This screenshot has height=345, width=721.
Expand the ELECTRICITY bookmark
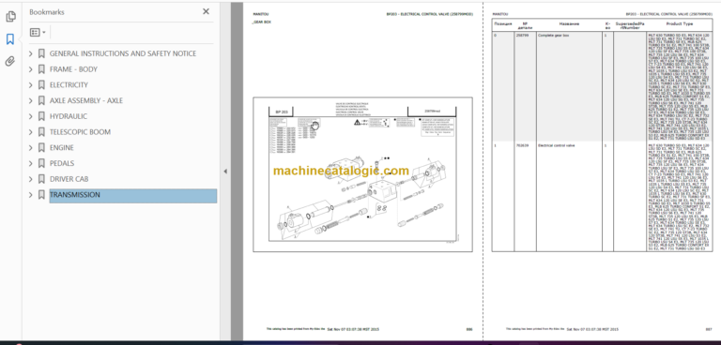click(x=31, y=85)
